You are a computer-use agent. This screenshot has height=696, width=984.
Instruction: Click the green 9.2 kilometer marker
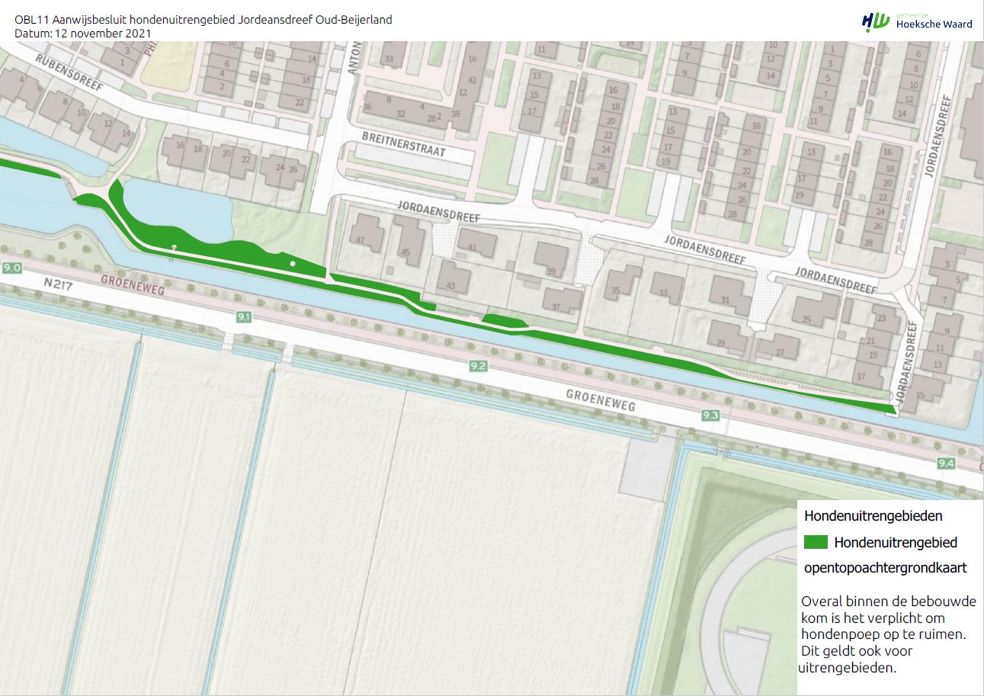(479, 367)
